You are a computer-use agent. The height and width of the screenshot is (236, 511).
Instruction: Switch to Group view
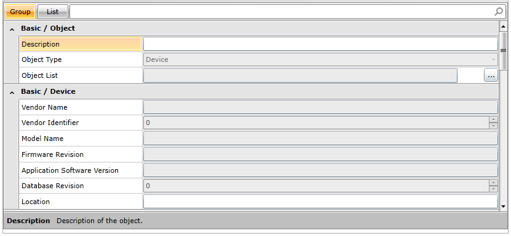[x=20, y=12]
